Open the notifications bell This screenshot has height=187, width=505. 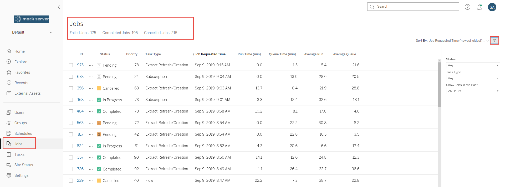click(x=479, y=7)
